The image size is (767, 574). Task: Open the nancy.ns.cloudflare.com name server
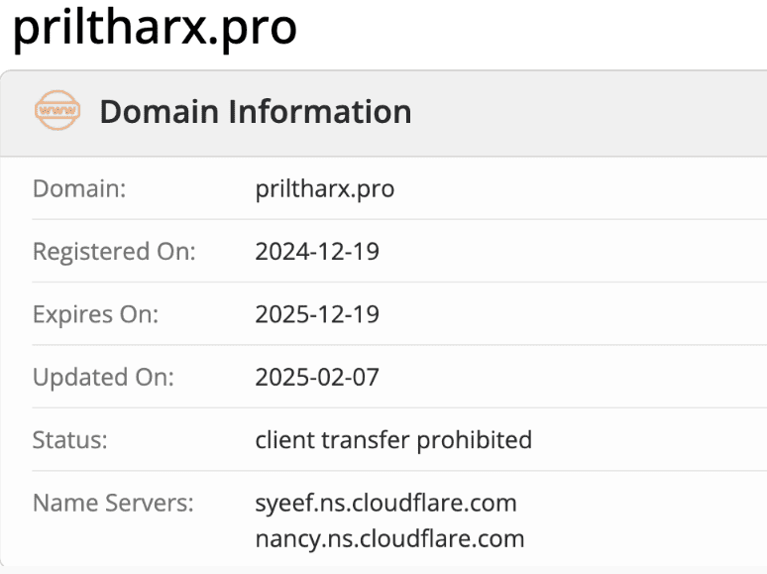[x=389, y=539]
